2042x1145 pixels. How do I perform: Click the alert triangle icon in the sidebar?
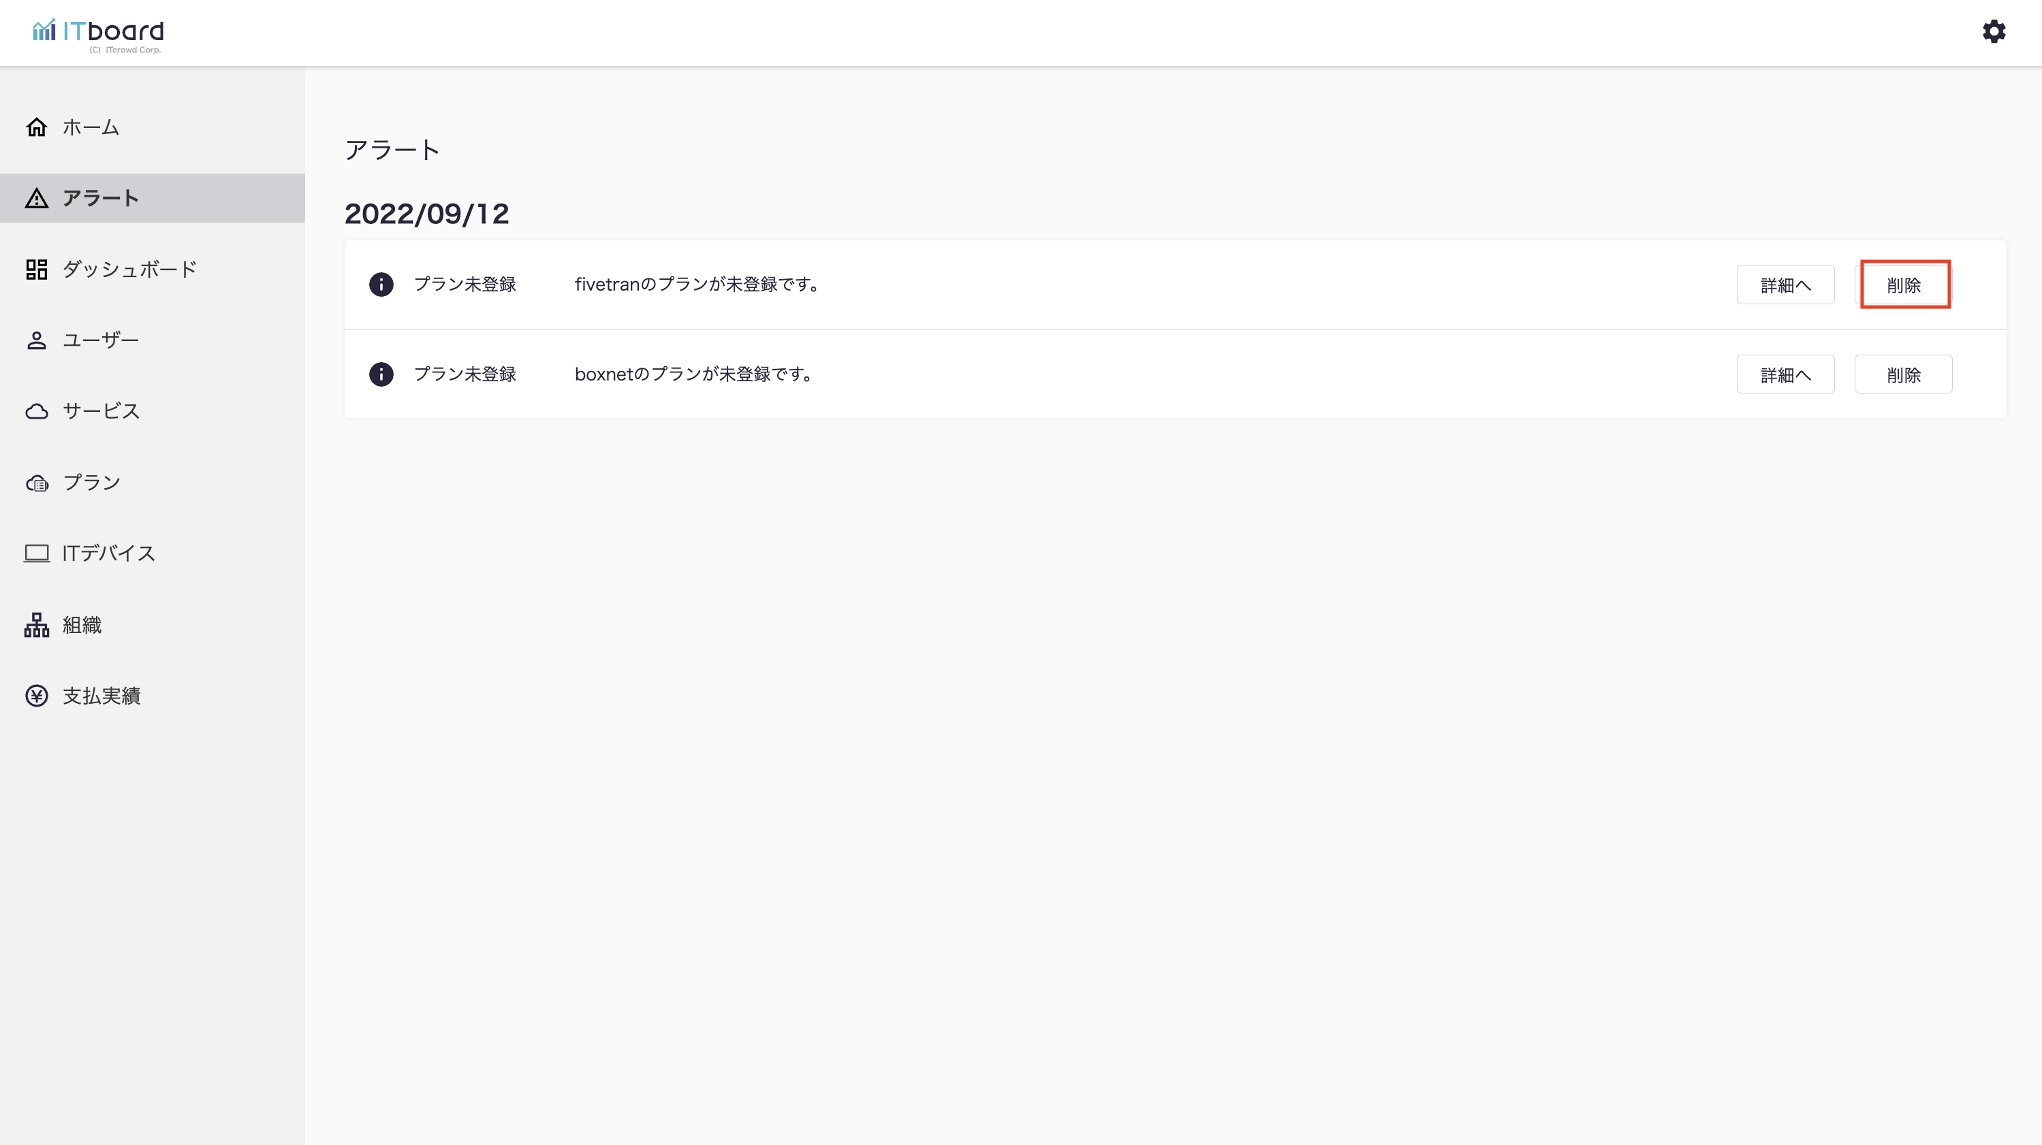pyautogui.click(x=37, y=198)
